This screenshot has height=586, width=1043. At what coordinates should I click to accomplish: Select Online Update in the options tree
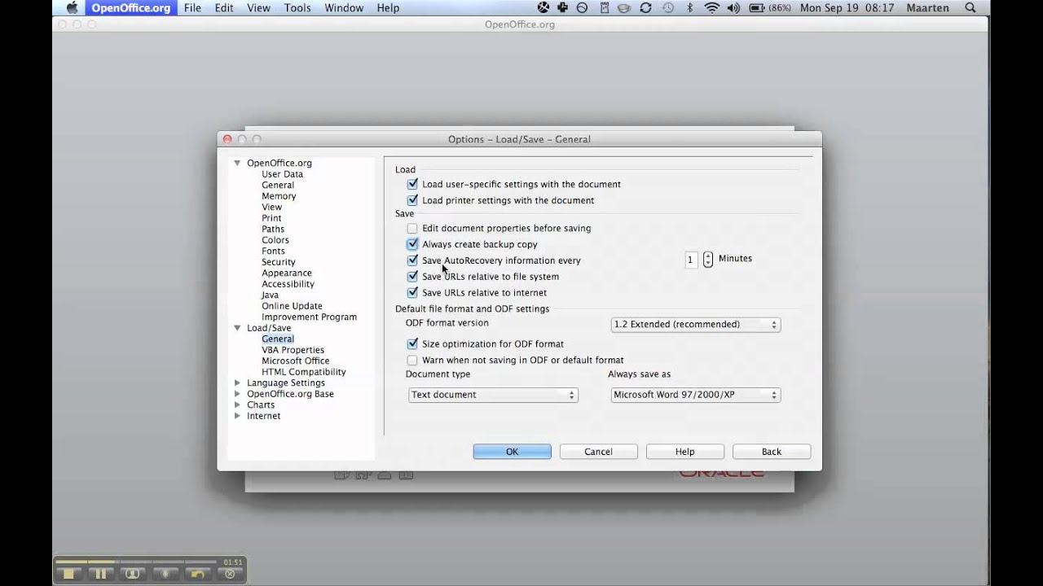coord(292,306)
